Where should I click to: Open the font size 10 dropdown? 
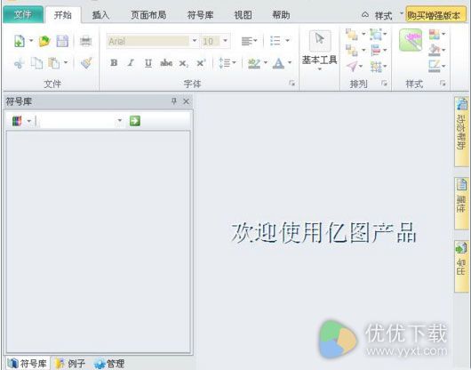(226, 41)
